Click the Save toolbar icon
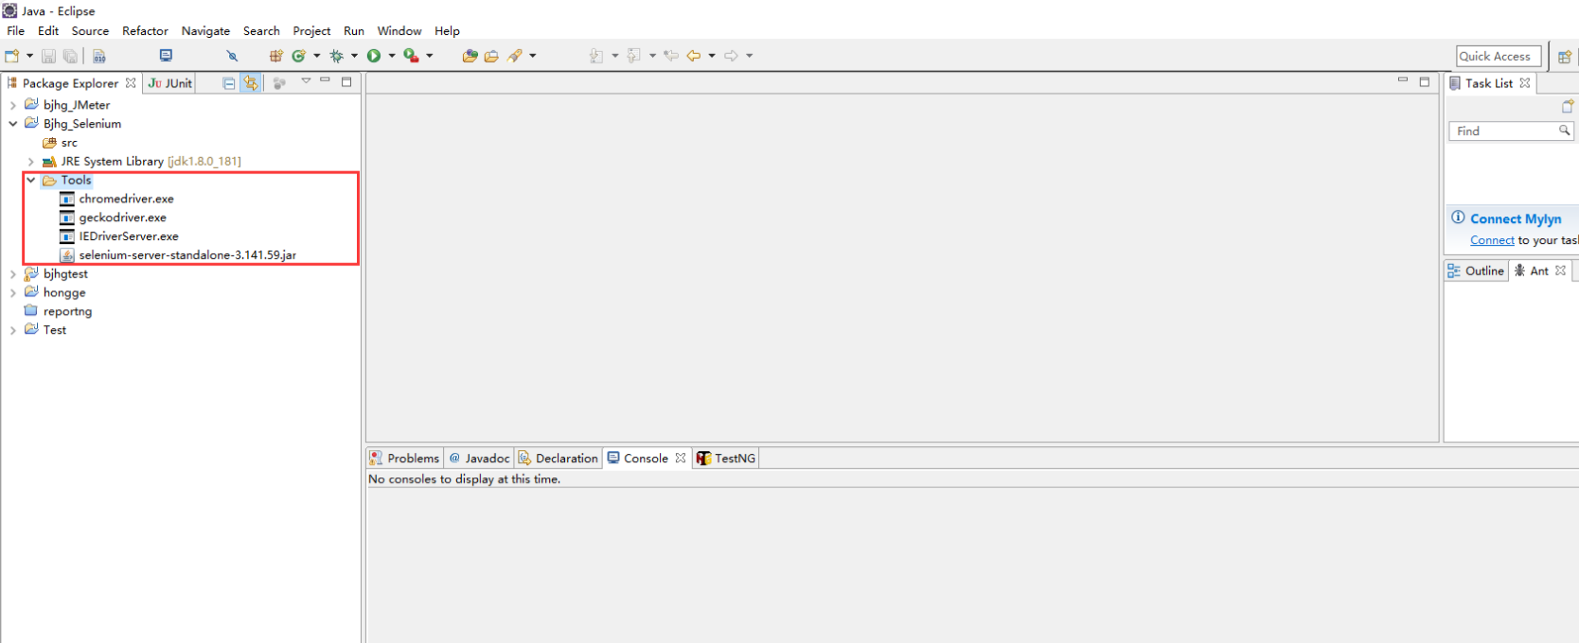The height and width of the screenshot is (643, 1579). pyautogui.click(x=48, y=56)
